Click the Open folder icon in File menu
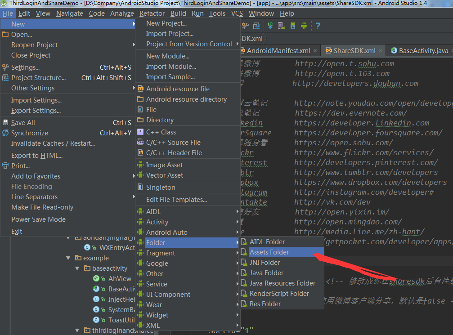The height and width of the screenshot is (335, 453). pos(5,34)
